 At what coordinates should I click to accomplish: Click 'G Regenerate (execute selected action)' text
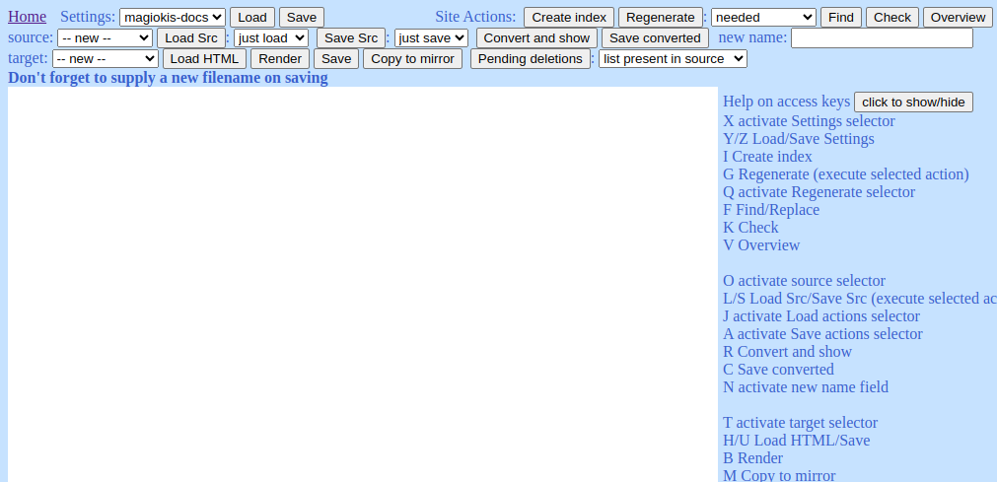[x=846, y=174]
